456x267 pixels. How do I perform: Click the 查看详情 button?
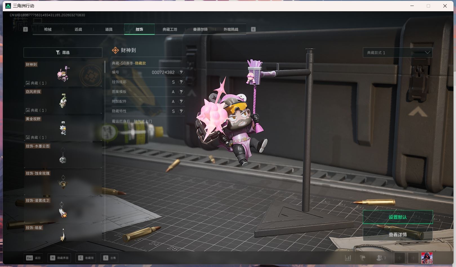[x=397, y=234]
